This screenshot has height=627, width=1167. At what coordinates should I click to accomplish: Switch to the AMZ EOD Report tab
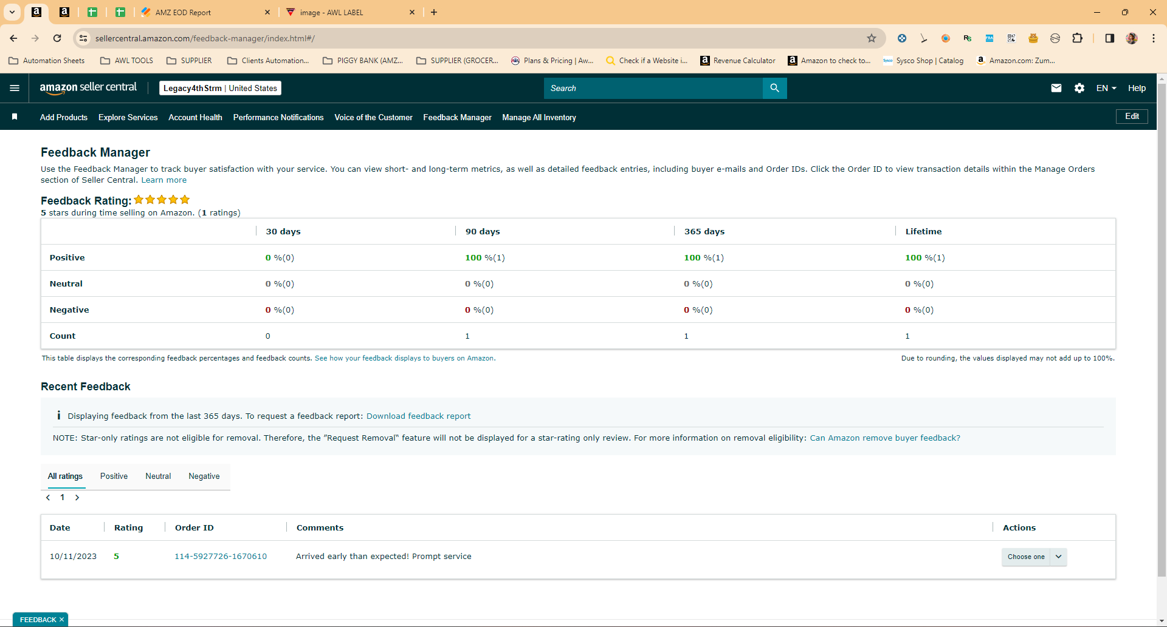click(205, 12)
